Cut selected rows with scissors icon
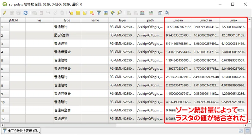The image size is (252, 135). pyautogui.click(x=48, y=13)
